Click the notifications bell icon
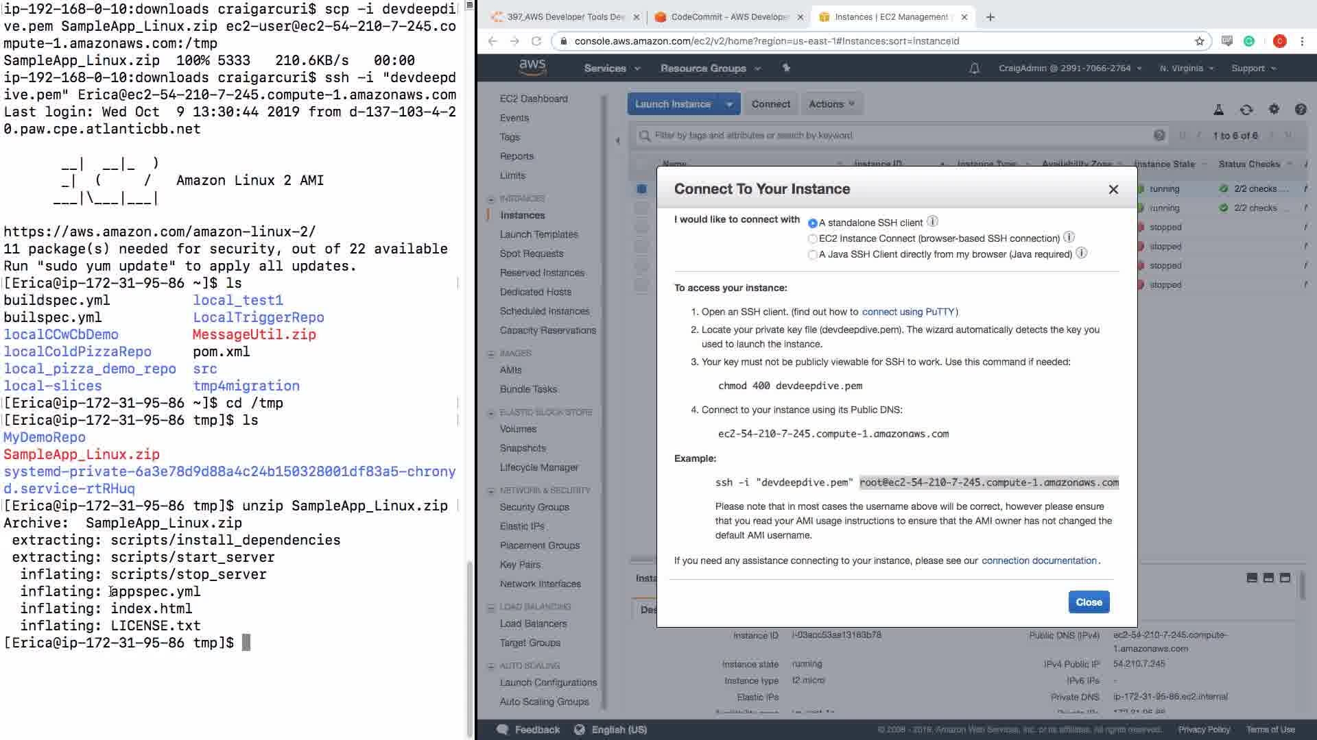Viewport: 1317px width, 740px height. coord(974,69)
